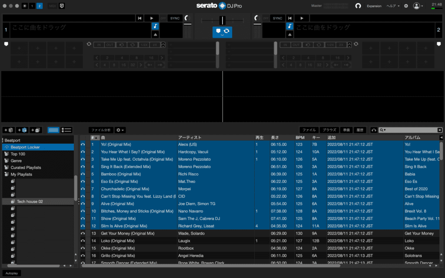Eject track from deck 1
Screen dimensions: 445x278
click(155, 34)
